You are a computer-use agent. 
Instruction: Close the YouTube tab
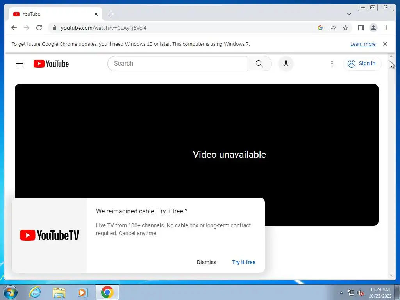coord(96,14)
